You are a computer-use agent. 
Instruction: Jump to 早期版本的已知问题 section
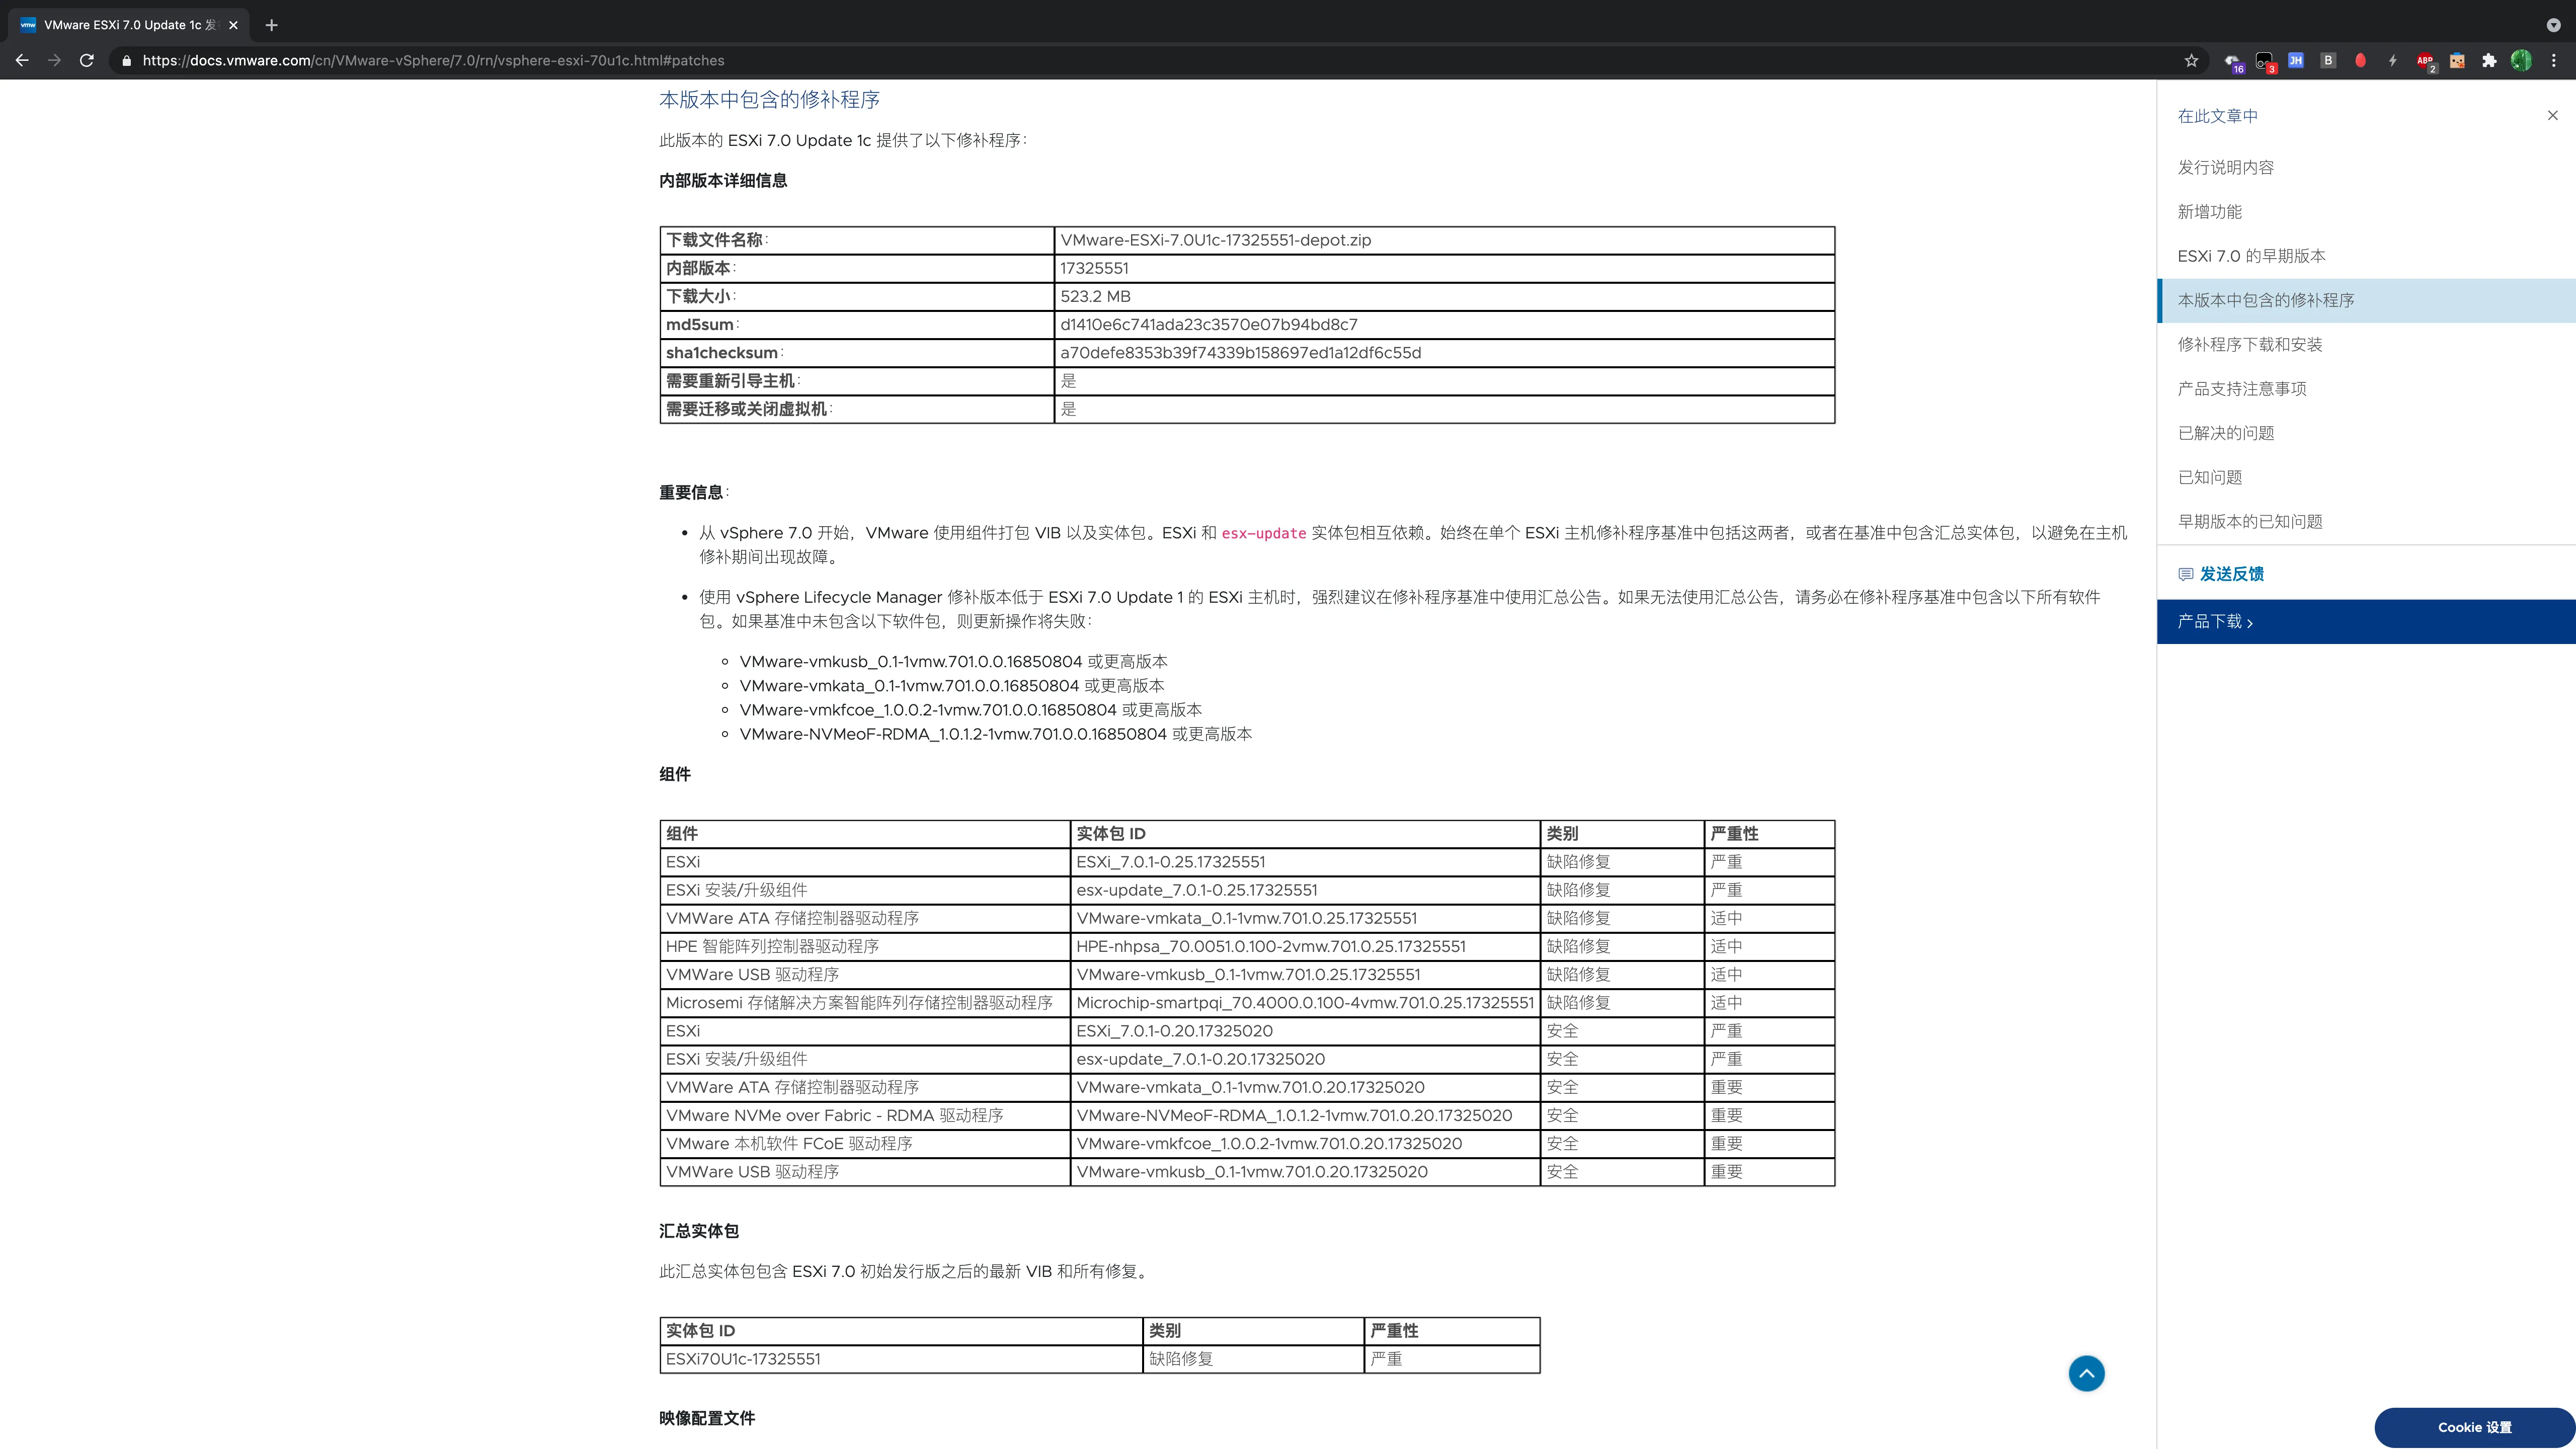click(x=2249, y=521)
